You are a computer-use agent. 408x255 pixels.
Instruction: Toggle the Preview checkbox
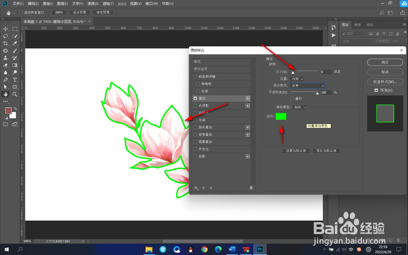pos(376,90)
